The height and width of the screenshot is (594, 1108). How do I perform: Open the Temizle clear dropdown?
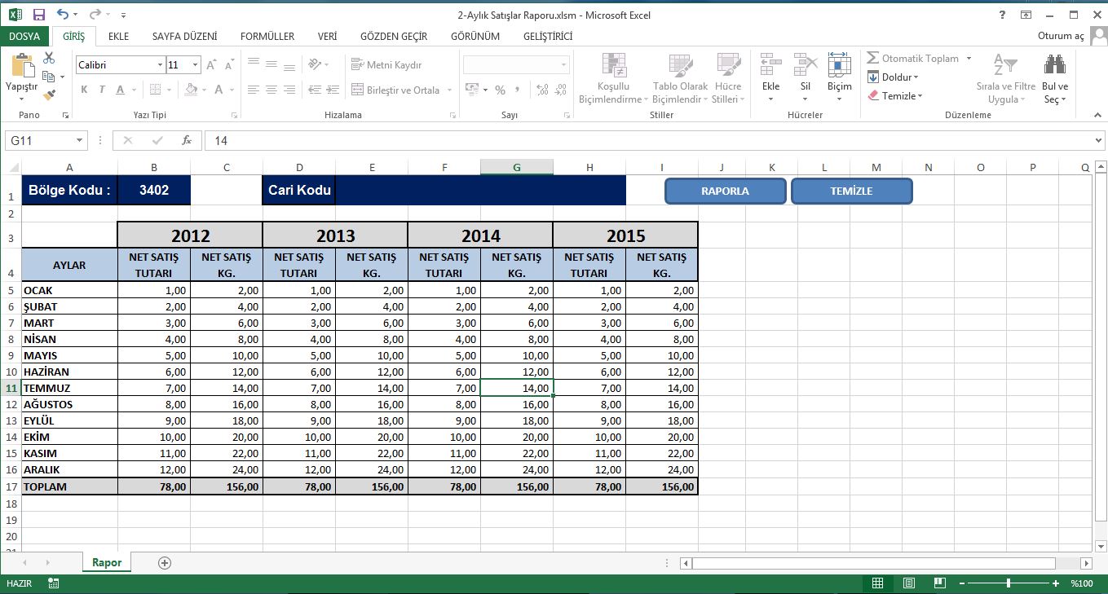click(x=894, y=95)
